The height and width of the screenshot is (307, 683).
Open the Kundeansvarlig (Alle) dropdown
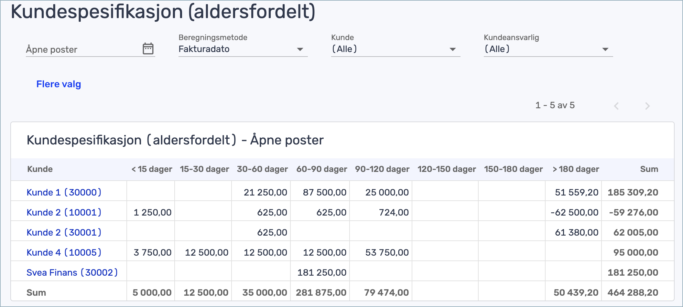pos(548,49)
